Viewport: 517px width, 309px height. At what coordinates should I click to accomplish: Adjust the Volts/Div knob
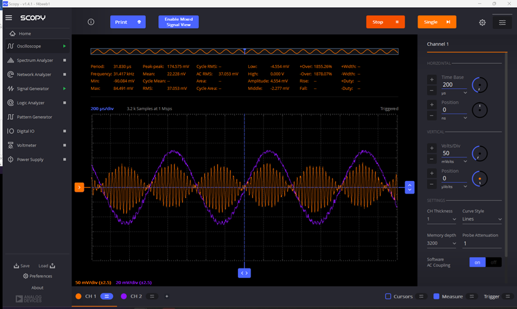(x=480, y=154)
